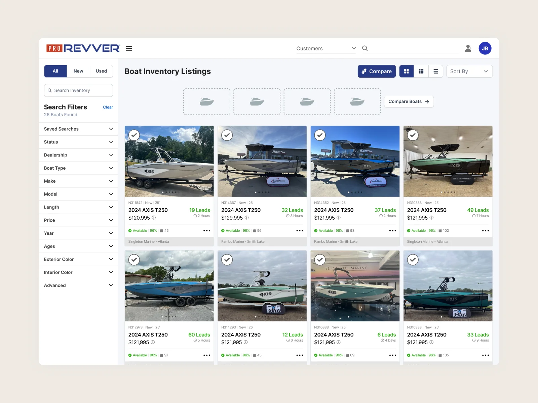Image resolution: width=538 pixels, height=403 pixels.
Task: Toggle compare checkbox on 37 Leads boat
Action: tap(320, 135)
